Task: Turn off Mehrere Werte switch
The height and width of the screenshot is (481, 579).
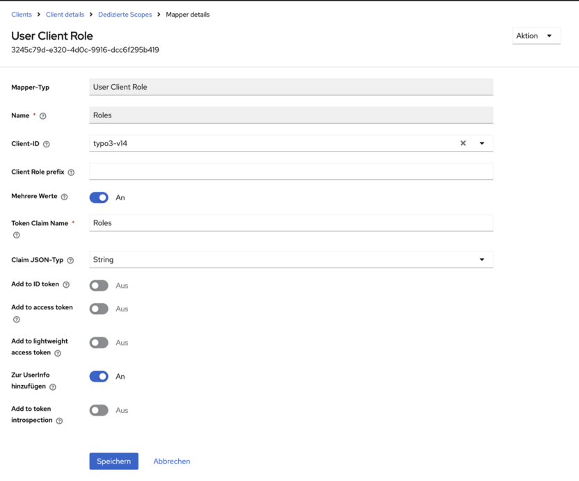Action: (x=99, y=197)
